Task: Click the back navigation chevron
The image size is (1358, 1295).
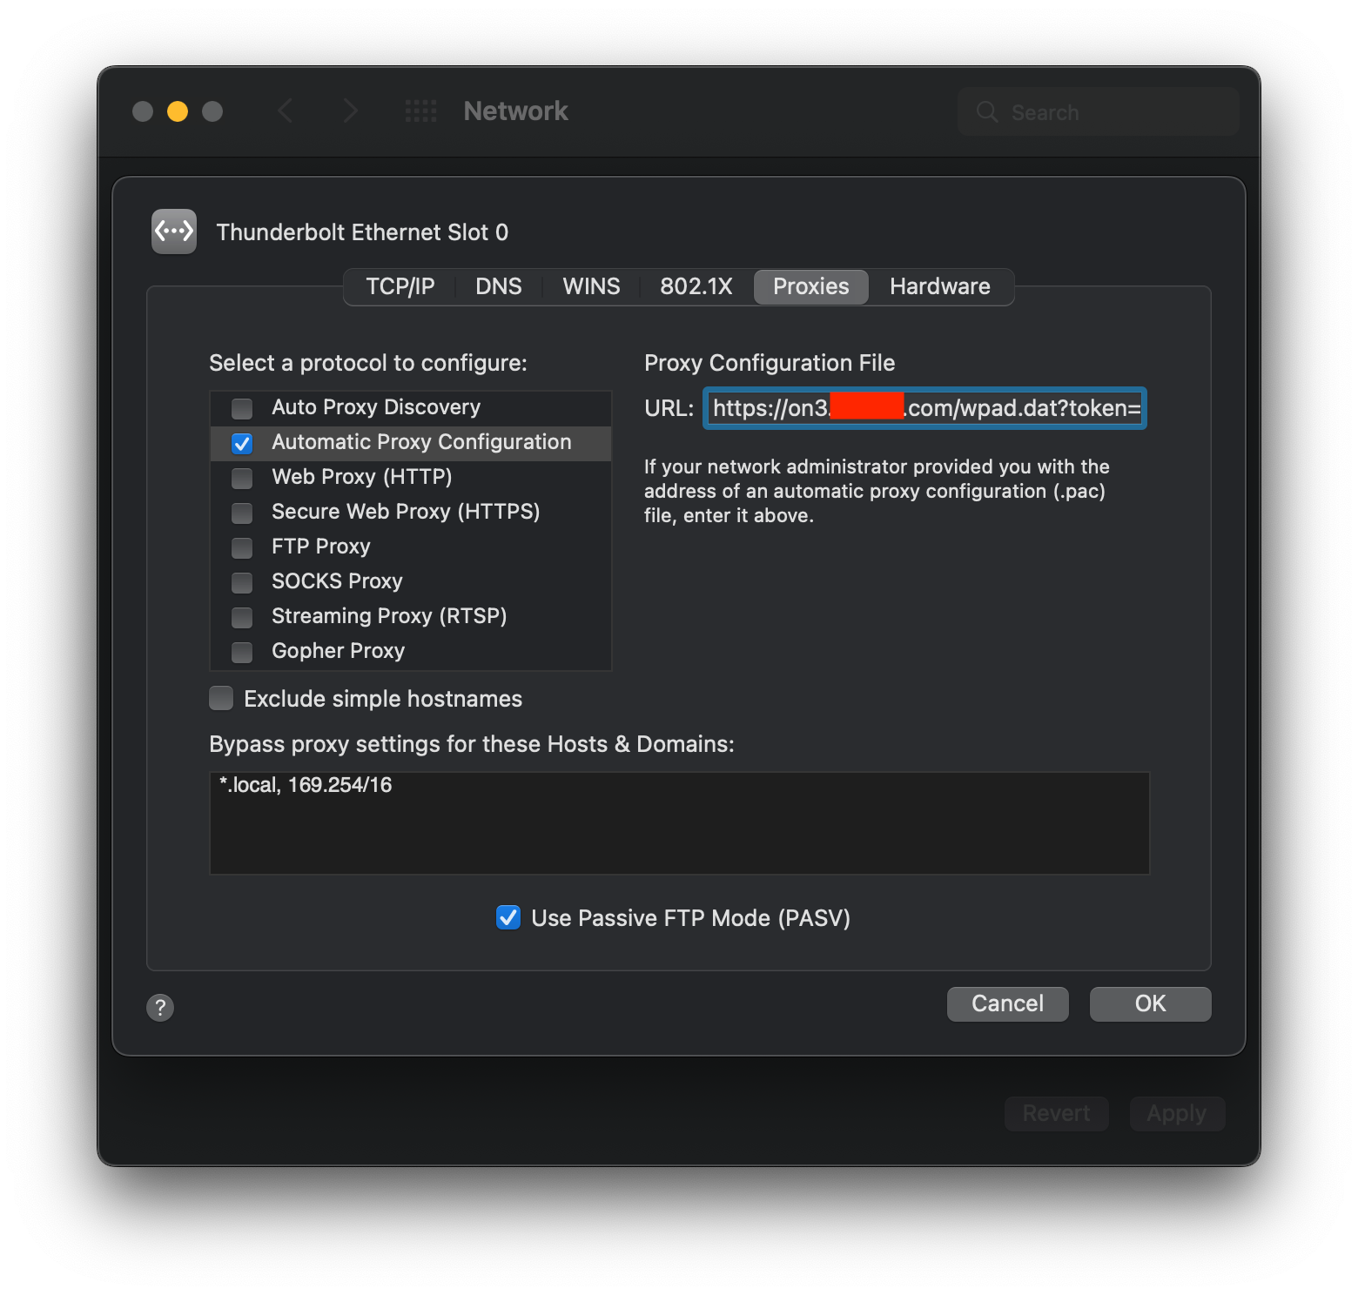Action: [285, 111]
